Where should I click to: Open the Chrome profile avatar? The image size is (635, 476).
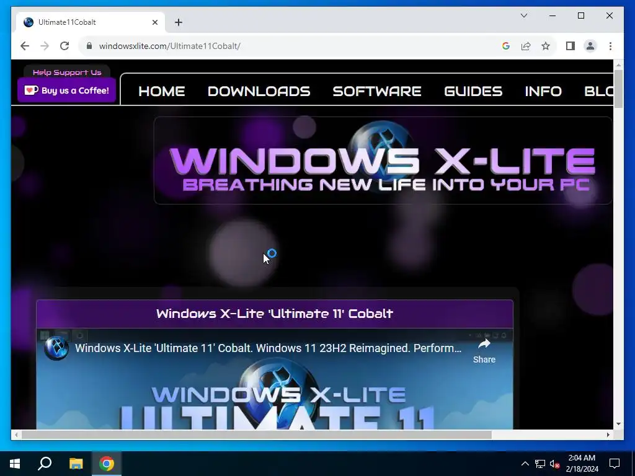[590, 46]
